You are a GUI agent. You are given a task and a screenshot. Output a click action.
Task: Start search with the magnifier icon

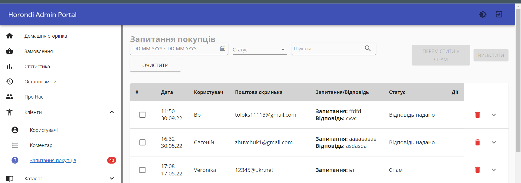pos(368,48)
